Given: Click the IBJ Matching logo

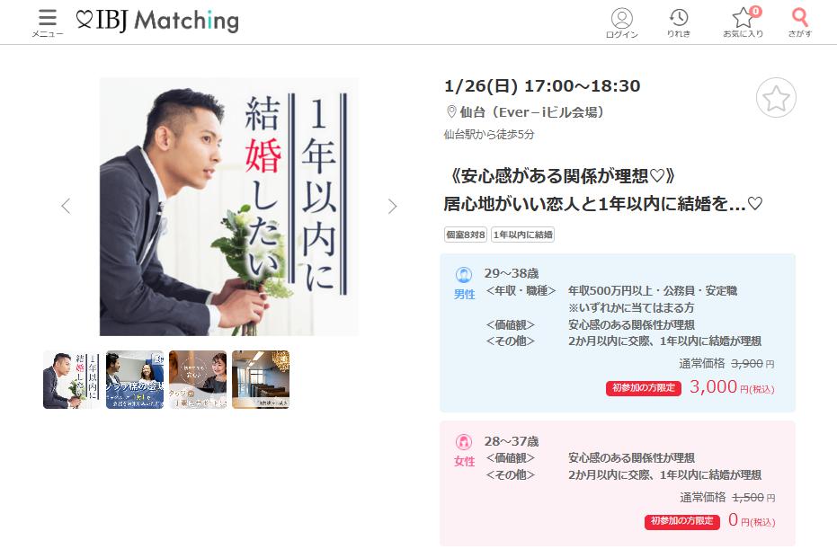Looking at the screenshot, I should pos(157,21).
